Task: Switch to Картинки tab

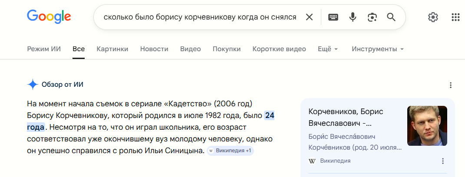Action: pyautogui.click(x=112, y=49)
